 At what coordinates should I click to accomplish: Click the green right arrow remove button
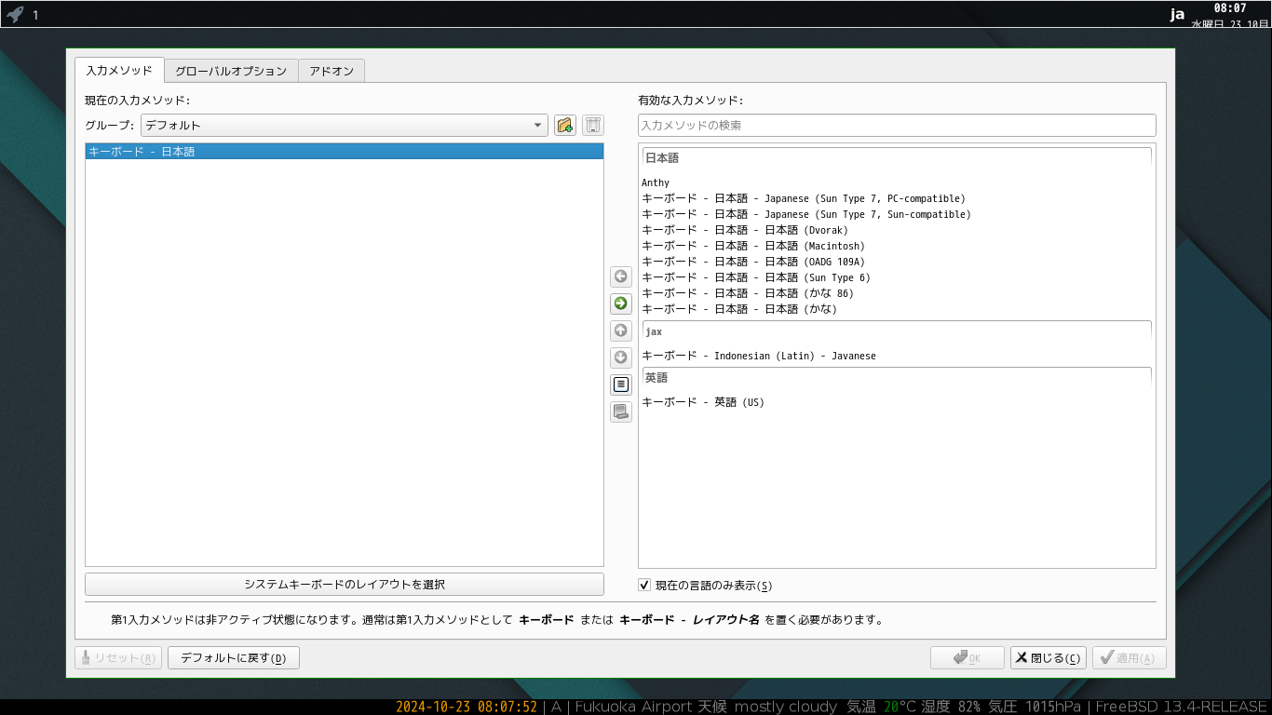(x=621, y=304)
